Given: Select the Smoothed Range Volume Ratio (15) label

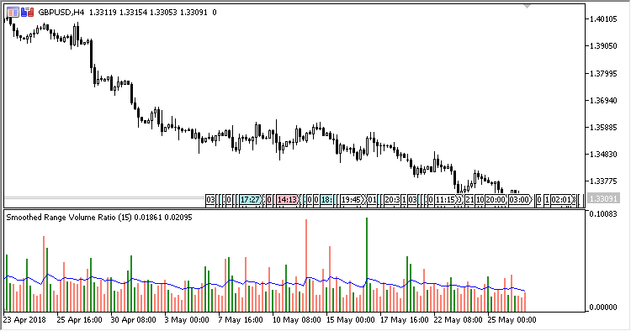Looking at the screenshot, I should pyautogui.click(x=69, y=218).
